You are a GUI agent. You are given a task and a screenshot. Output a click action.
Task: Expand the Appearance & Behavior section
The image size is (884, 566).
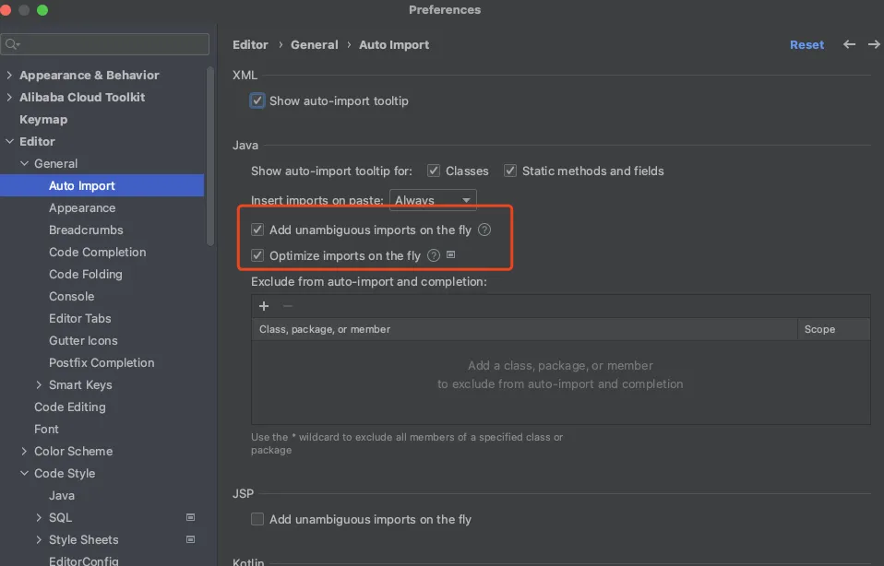pos(9,76)
